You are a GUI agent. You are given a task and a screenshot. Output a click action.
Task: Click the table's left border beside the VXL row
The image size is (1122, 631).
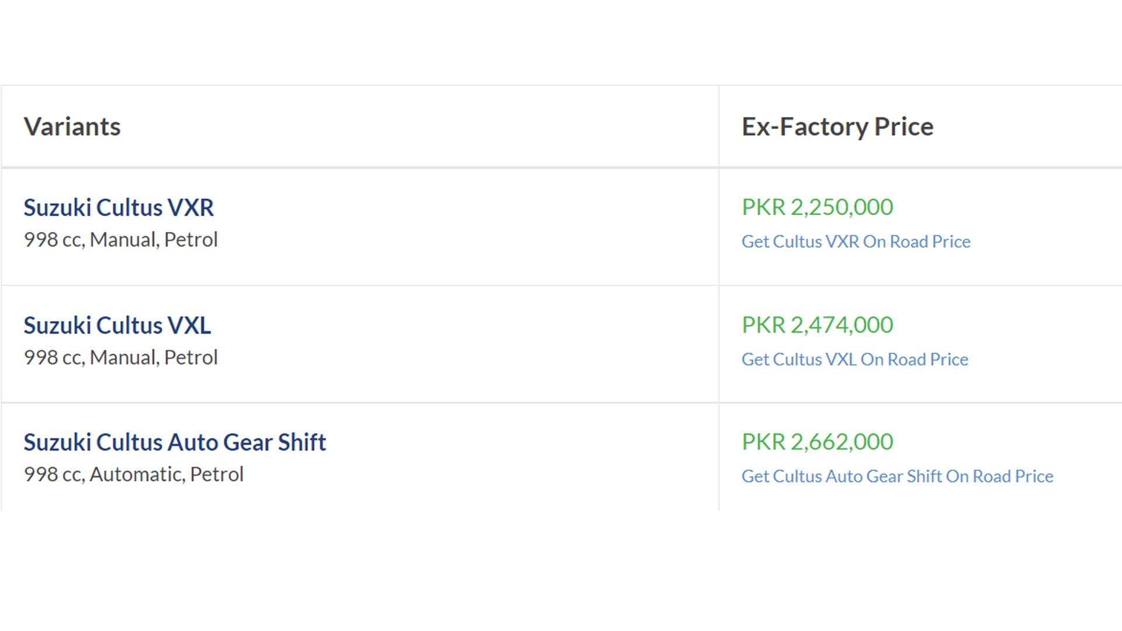[x=1, y=344]
